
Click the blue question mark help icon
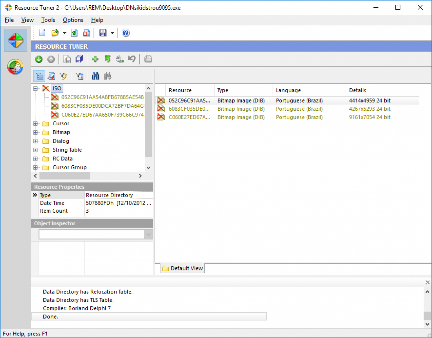[x=126, y=33]
